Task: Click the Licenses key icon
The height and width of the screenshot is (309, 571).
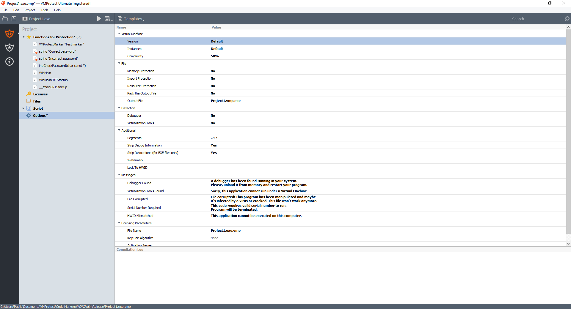Action: [x=29, y=94]
